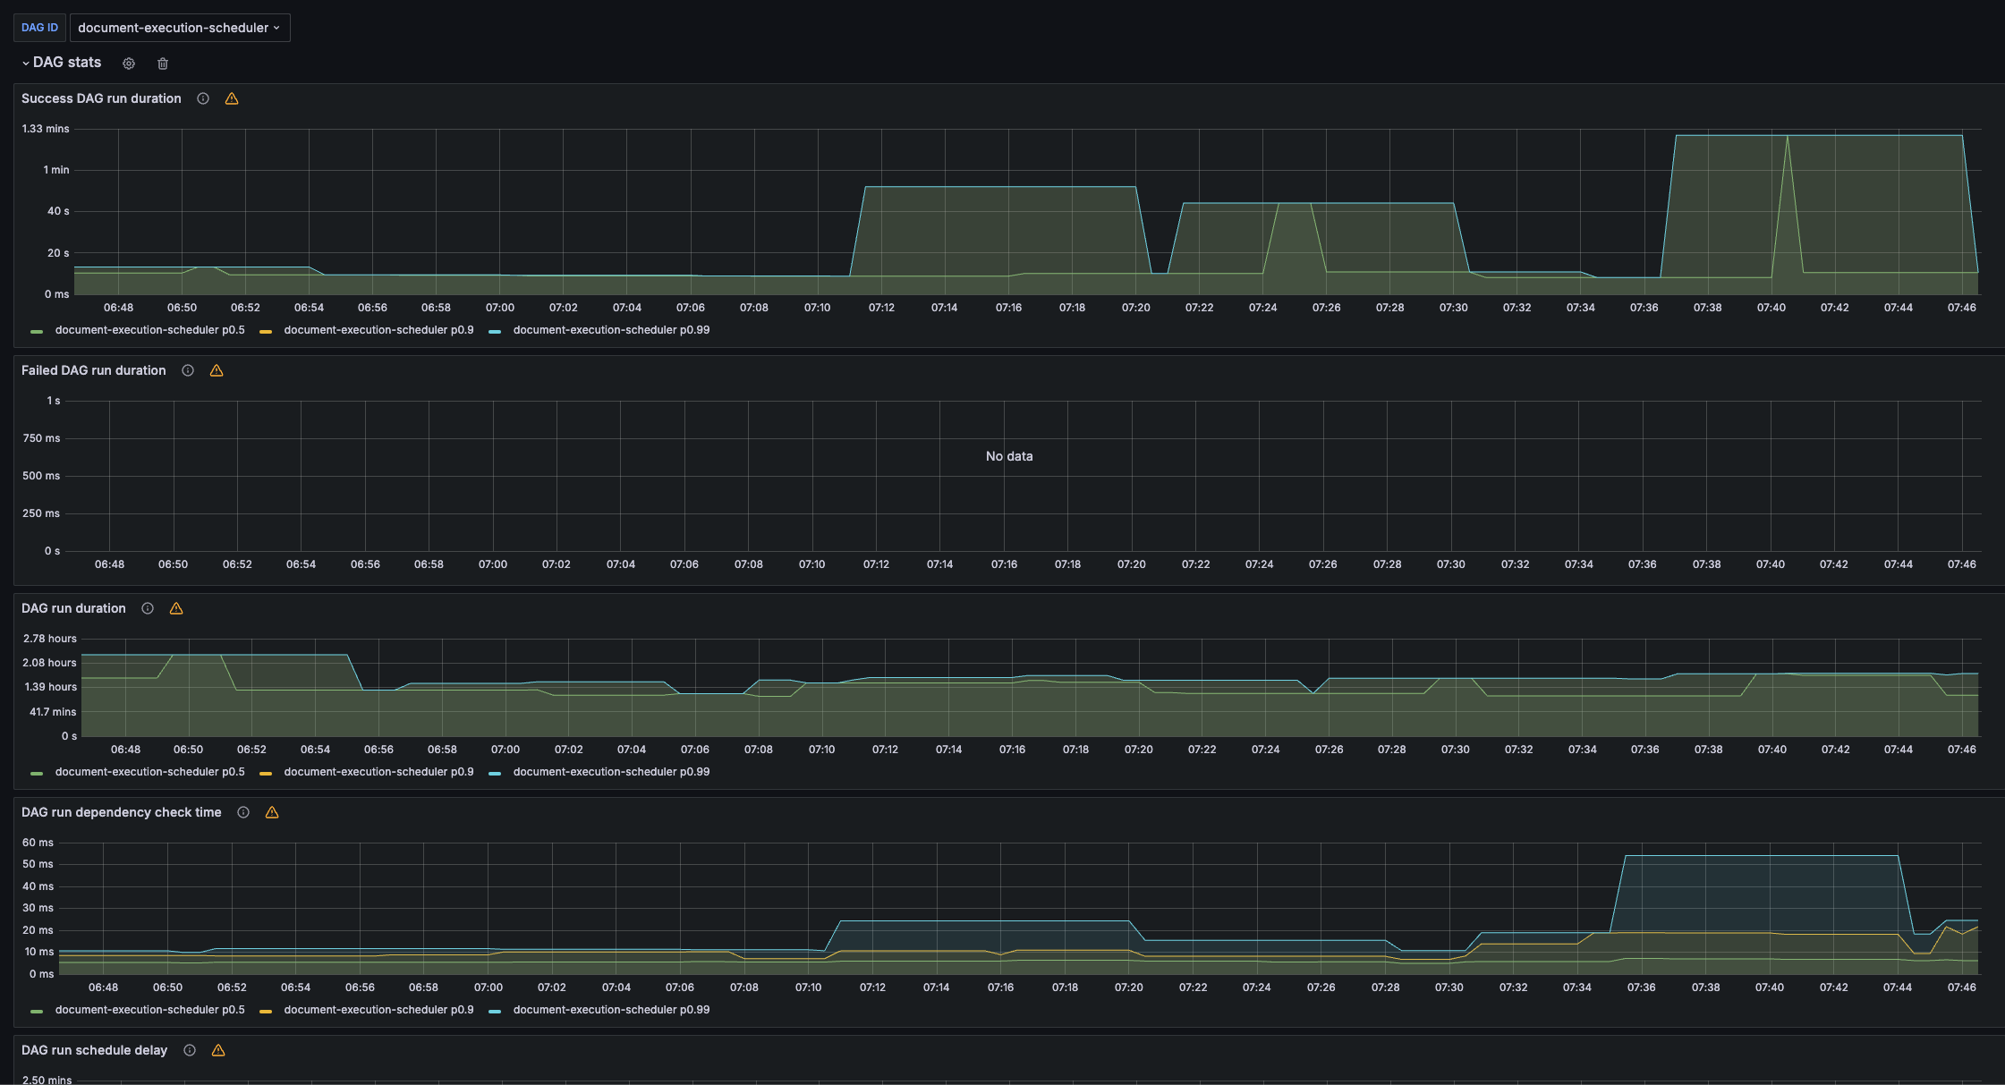The width and height of the screenshot is (2005, 1085).
Task: Open the Success DAG run duration panel title menu
Action: coord(101,98)
